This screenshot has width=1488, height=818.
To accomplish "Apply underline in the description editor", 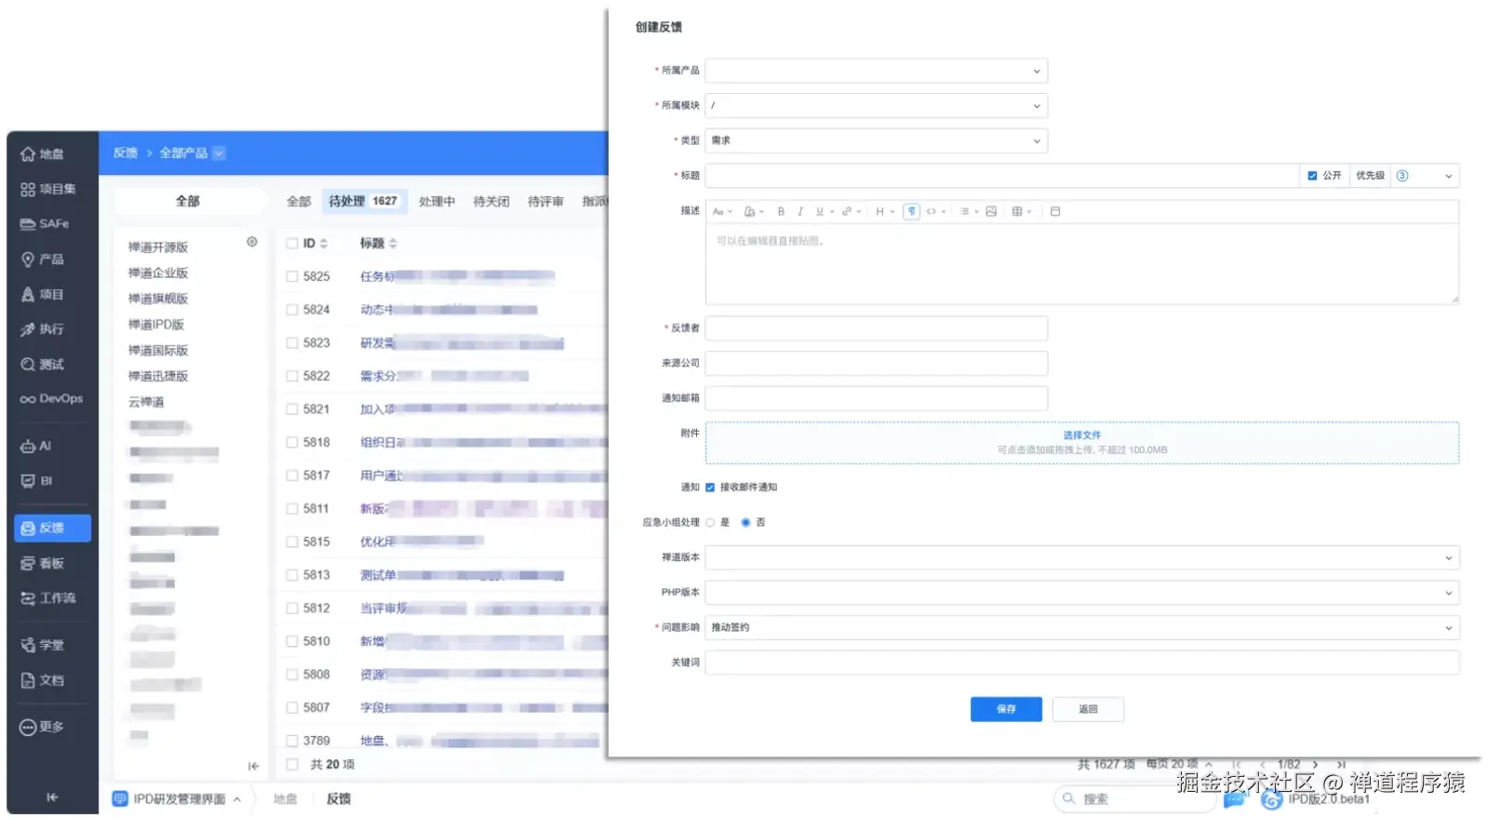I will tap(820, 212).
